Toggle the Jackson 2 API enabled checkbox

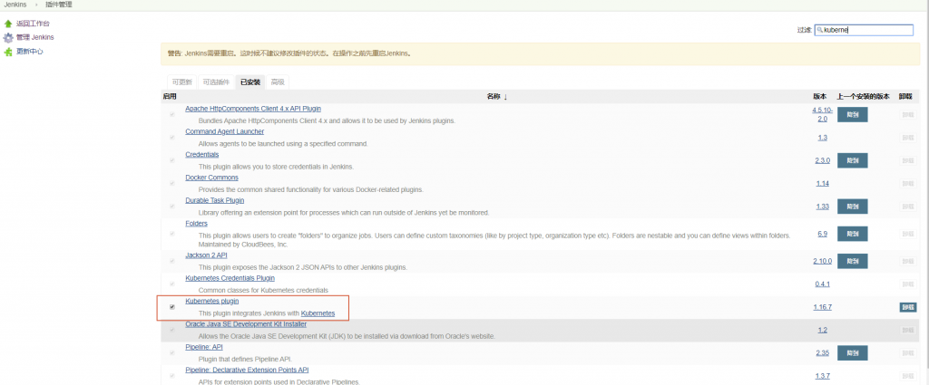pyautogui.click(x=172, y=261)
